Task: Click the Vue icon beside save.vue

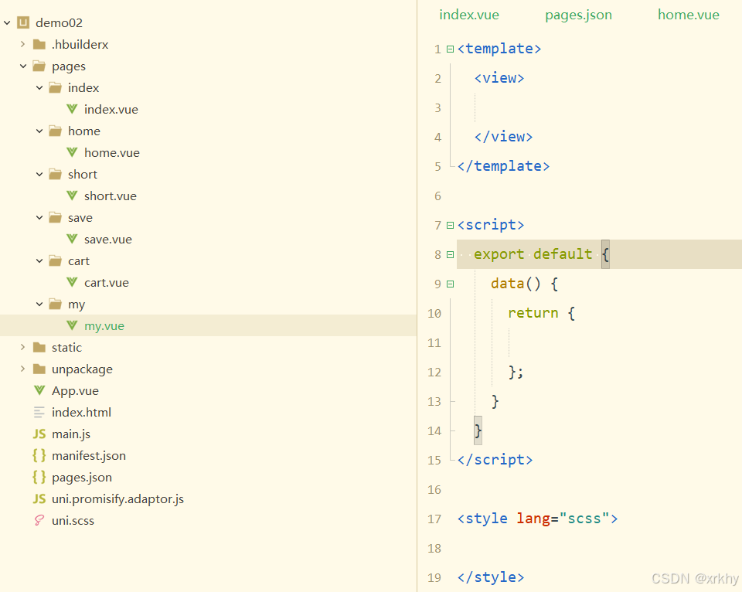Action: [72, 239]
